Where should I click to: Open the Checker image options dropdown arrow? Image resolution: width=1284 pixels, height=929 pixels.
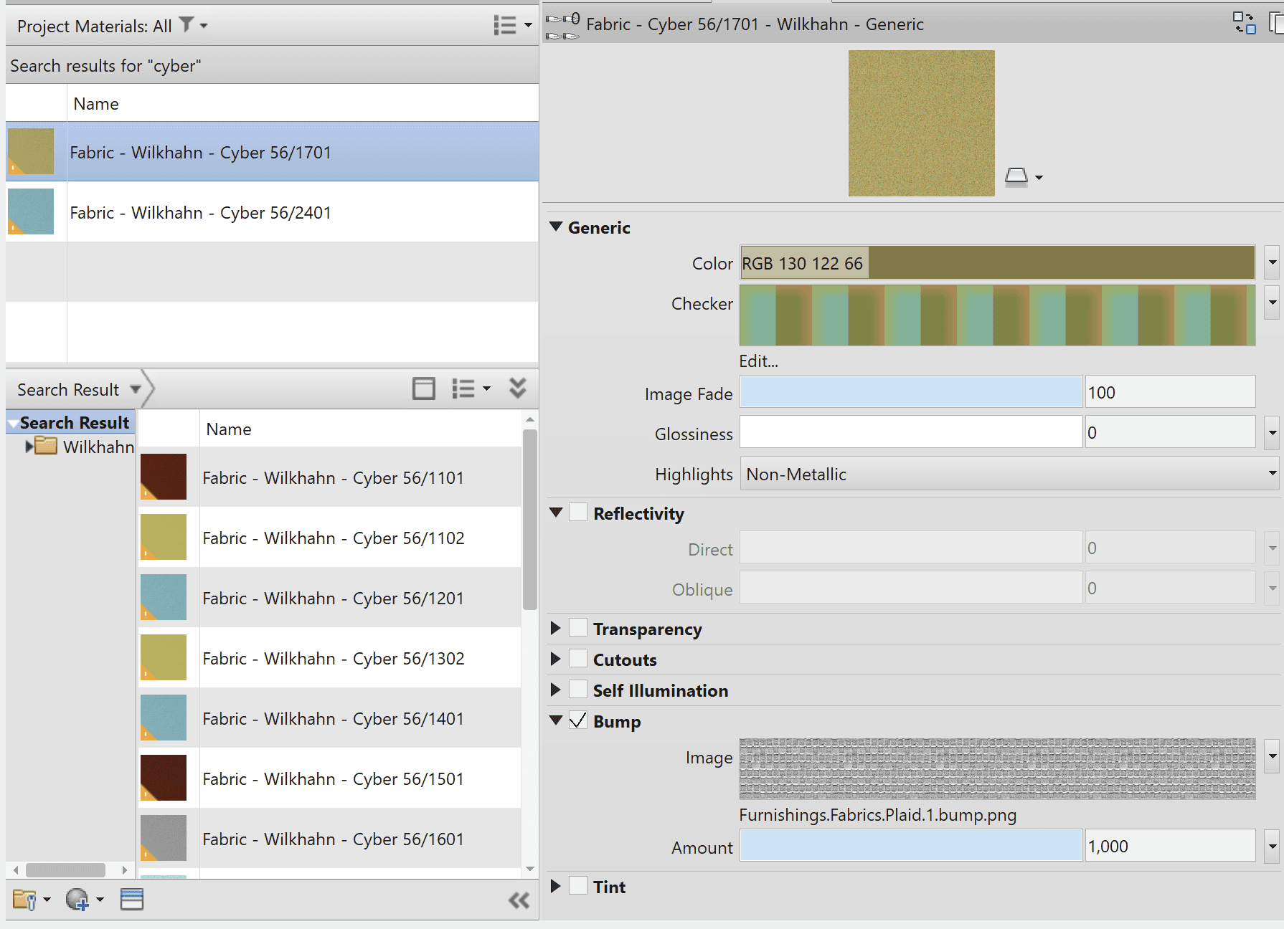click(1272, 302)
